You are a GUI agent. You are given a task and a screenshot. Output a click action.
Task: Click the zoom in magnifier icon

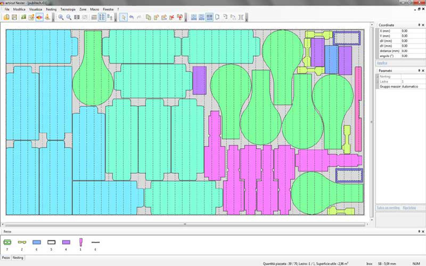(61, 18)
